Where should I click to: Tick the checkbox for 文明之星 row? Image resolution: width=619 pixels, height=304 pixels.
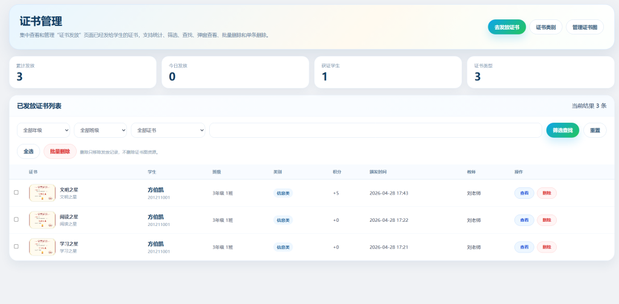click(x=16, y=192)
